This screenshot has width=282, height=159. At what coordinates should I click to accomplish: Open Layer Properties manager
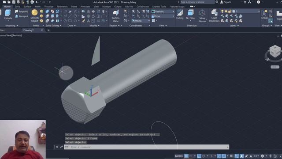[214, 16]
